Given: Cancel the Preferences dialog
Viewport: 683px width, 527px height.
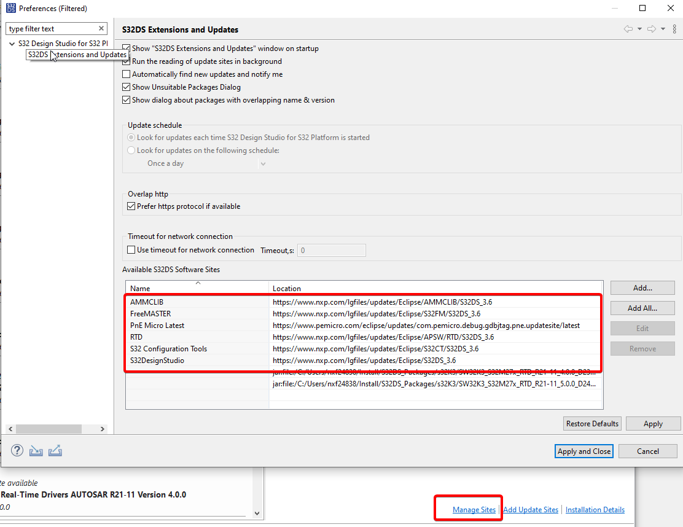Looking at the screenshot, I should coord(648,451).
